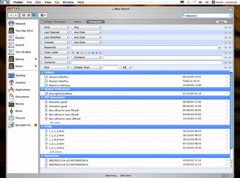This screenshot has width=240, height=178.
Task: Open the Contains name match dropdown
Action: click(87, 57)
